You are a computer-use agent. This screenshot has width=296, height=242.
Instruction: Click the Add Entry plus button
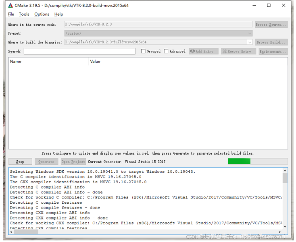[204, 51]
